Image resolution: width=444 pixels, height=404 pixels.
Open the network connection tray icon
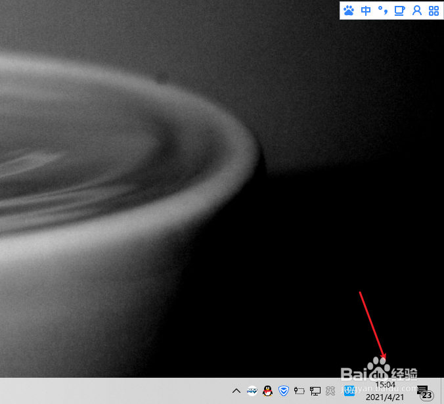[315, 391]
